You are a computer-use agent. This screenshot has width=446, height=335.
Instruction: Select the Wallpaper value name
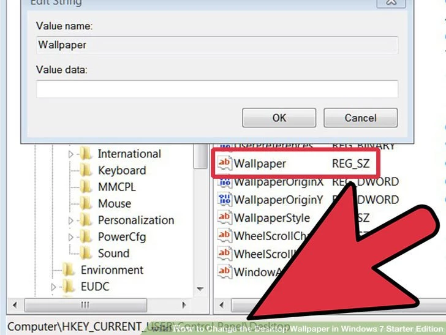click(260, 164)
